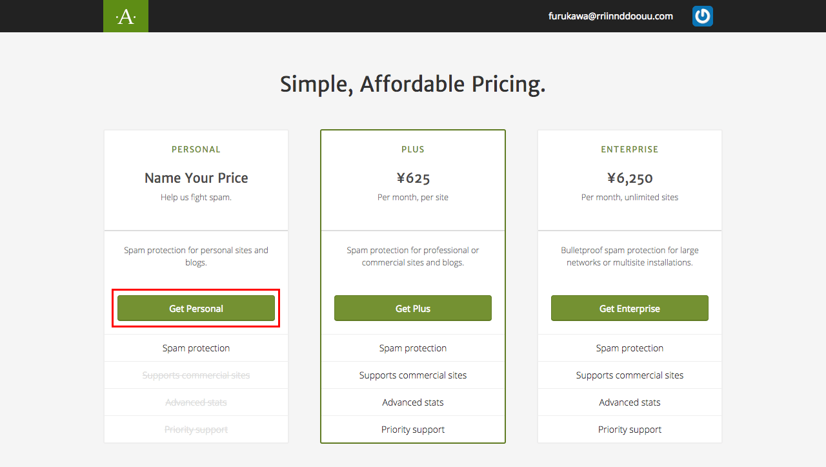Click the account email furukawa@rriinnddoouu.com
Viewport: 826px width, 467px height.
610,16
